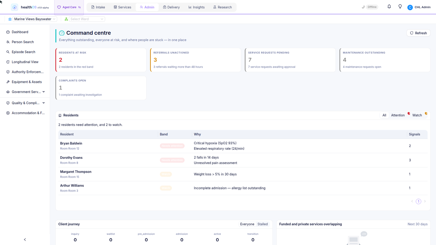Image resolution: width=436 pixels, height=245 pixels.
Task: Open the notifications bell
Action: click(389, 7)
